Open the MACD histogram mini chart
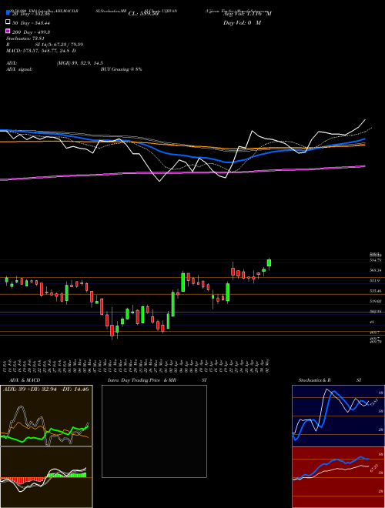 click(46, 477)
